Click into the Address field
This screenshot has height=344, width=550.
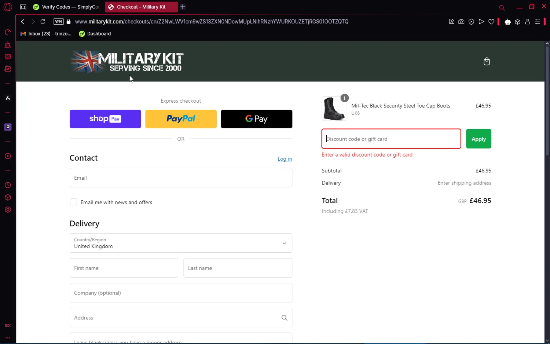click(181, 318)
